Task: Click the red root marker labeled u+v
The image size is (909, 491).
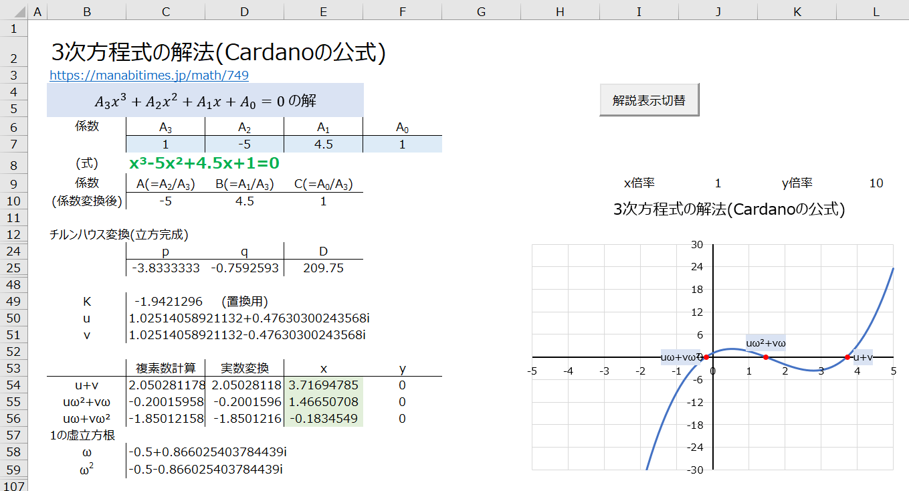Action: [x=847, y=357]
